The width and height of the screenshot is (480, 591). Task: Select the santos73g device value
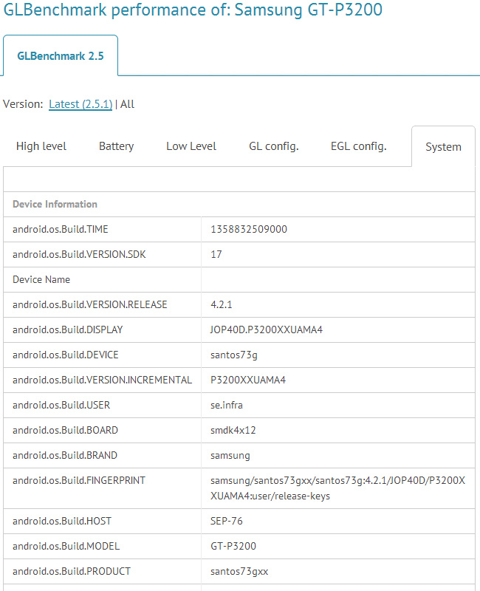click(x=234, y=355)
